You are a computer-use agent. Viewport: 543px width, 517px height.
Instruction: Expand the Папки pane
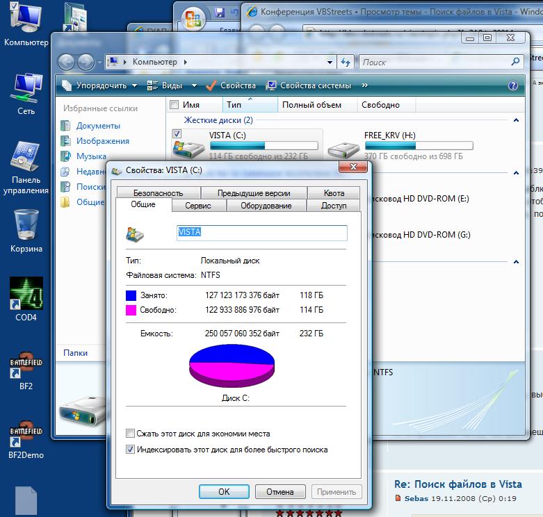coord(75,353)
